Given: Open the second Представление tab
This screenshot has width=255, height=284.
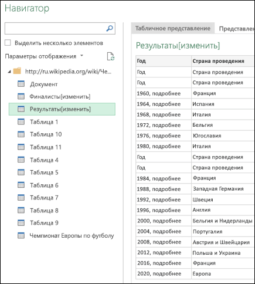Looking at the screenshot, I should click(x=237, y=29).
